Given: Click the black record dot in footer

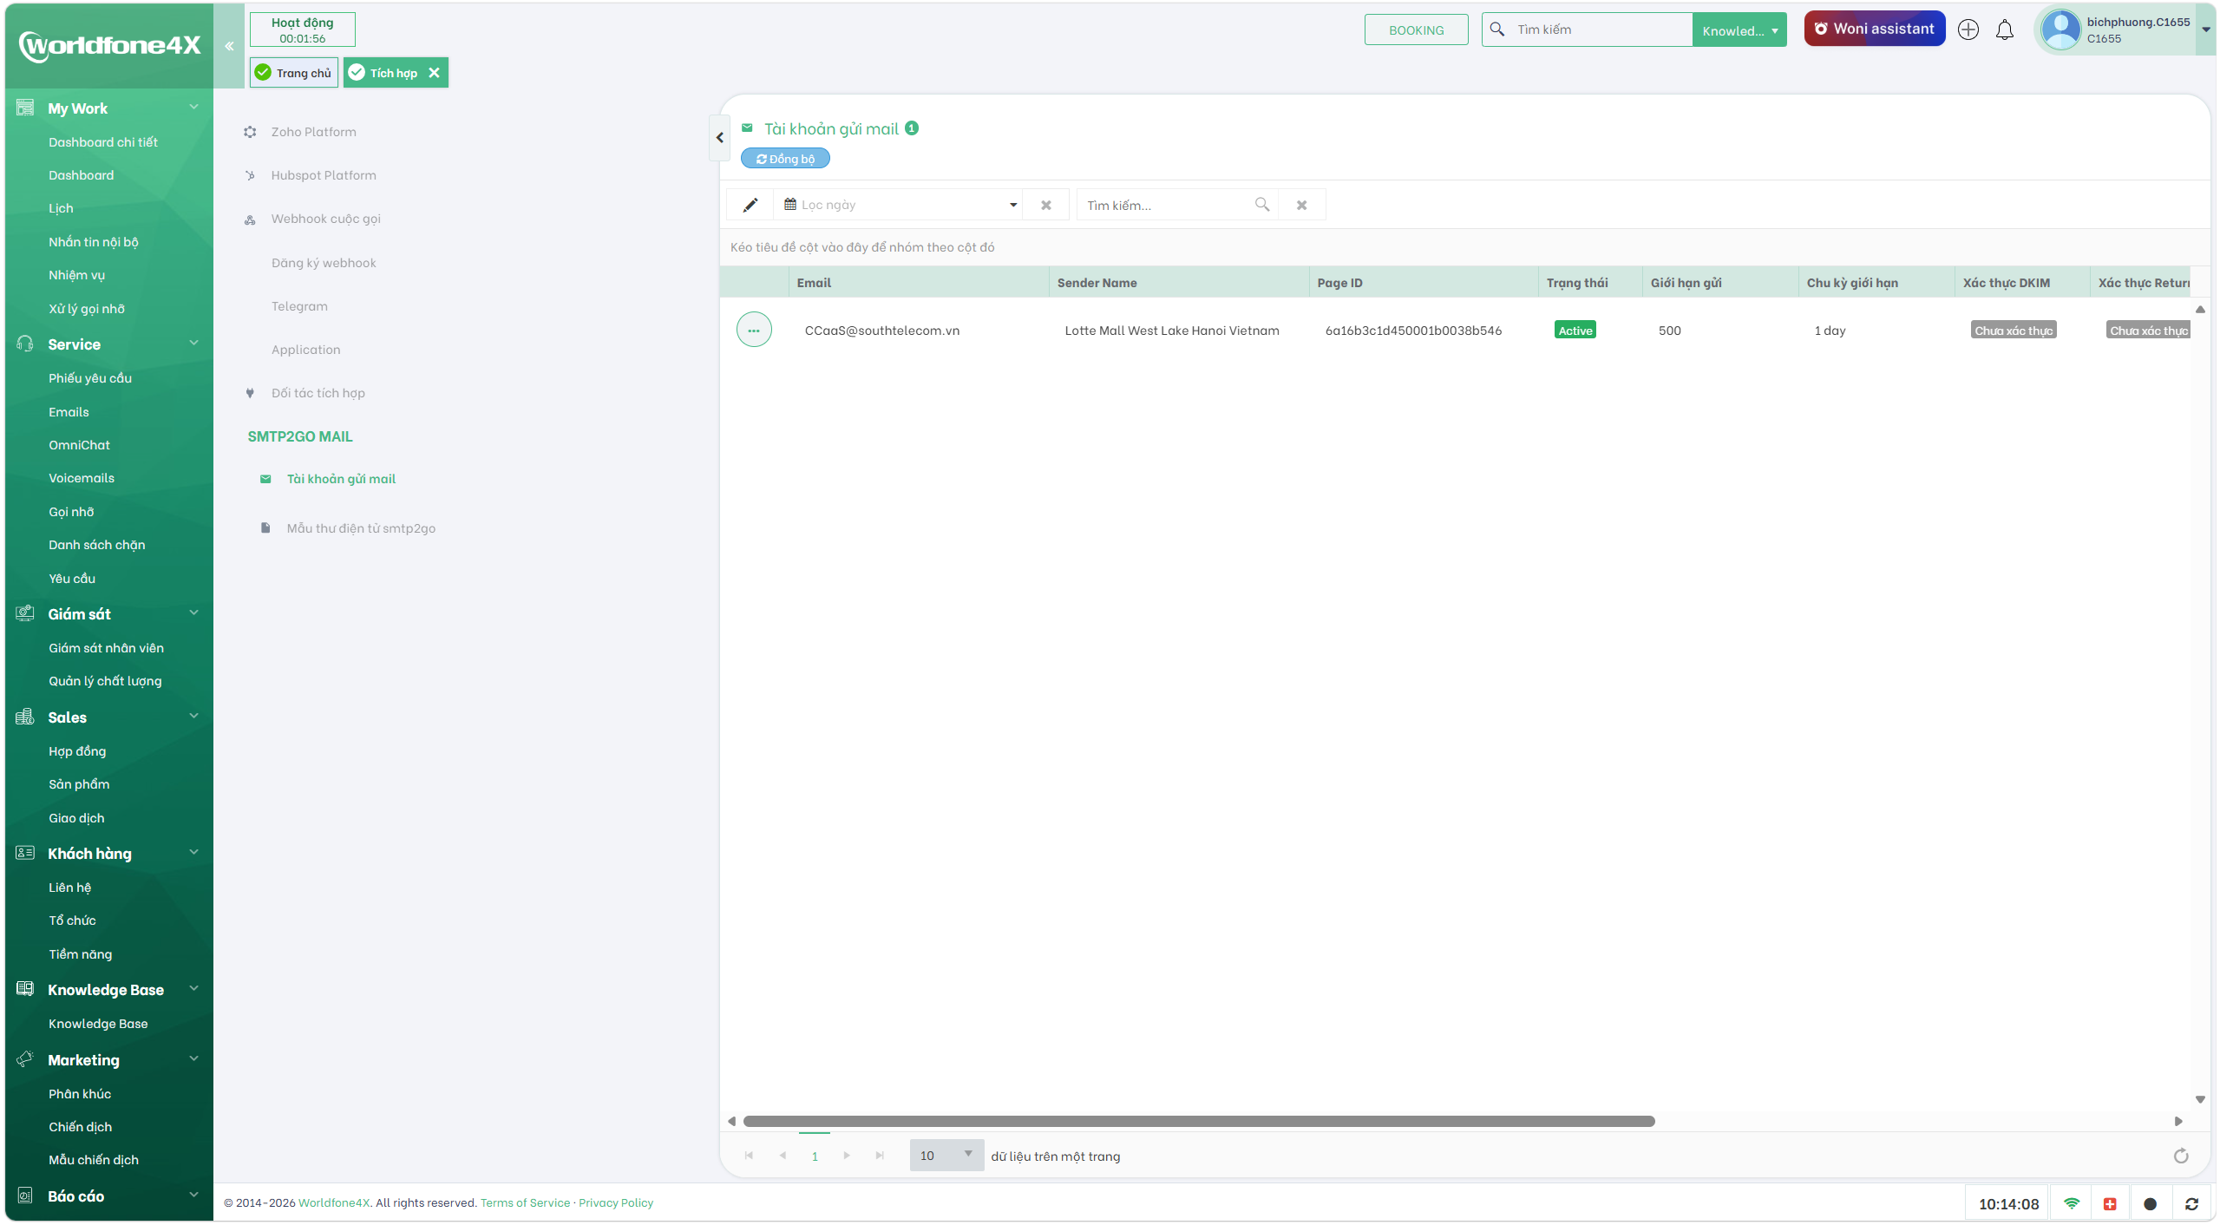Looking at the screenshot, I should 2150,1204.
